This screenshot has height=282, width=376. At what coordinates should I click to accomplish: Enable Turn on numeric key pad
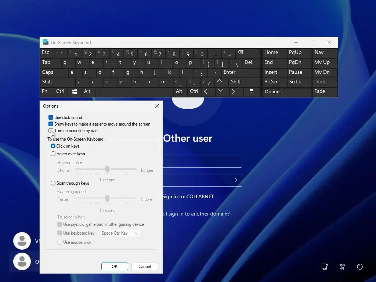coord(51,131)
